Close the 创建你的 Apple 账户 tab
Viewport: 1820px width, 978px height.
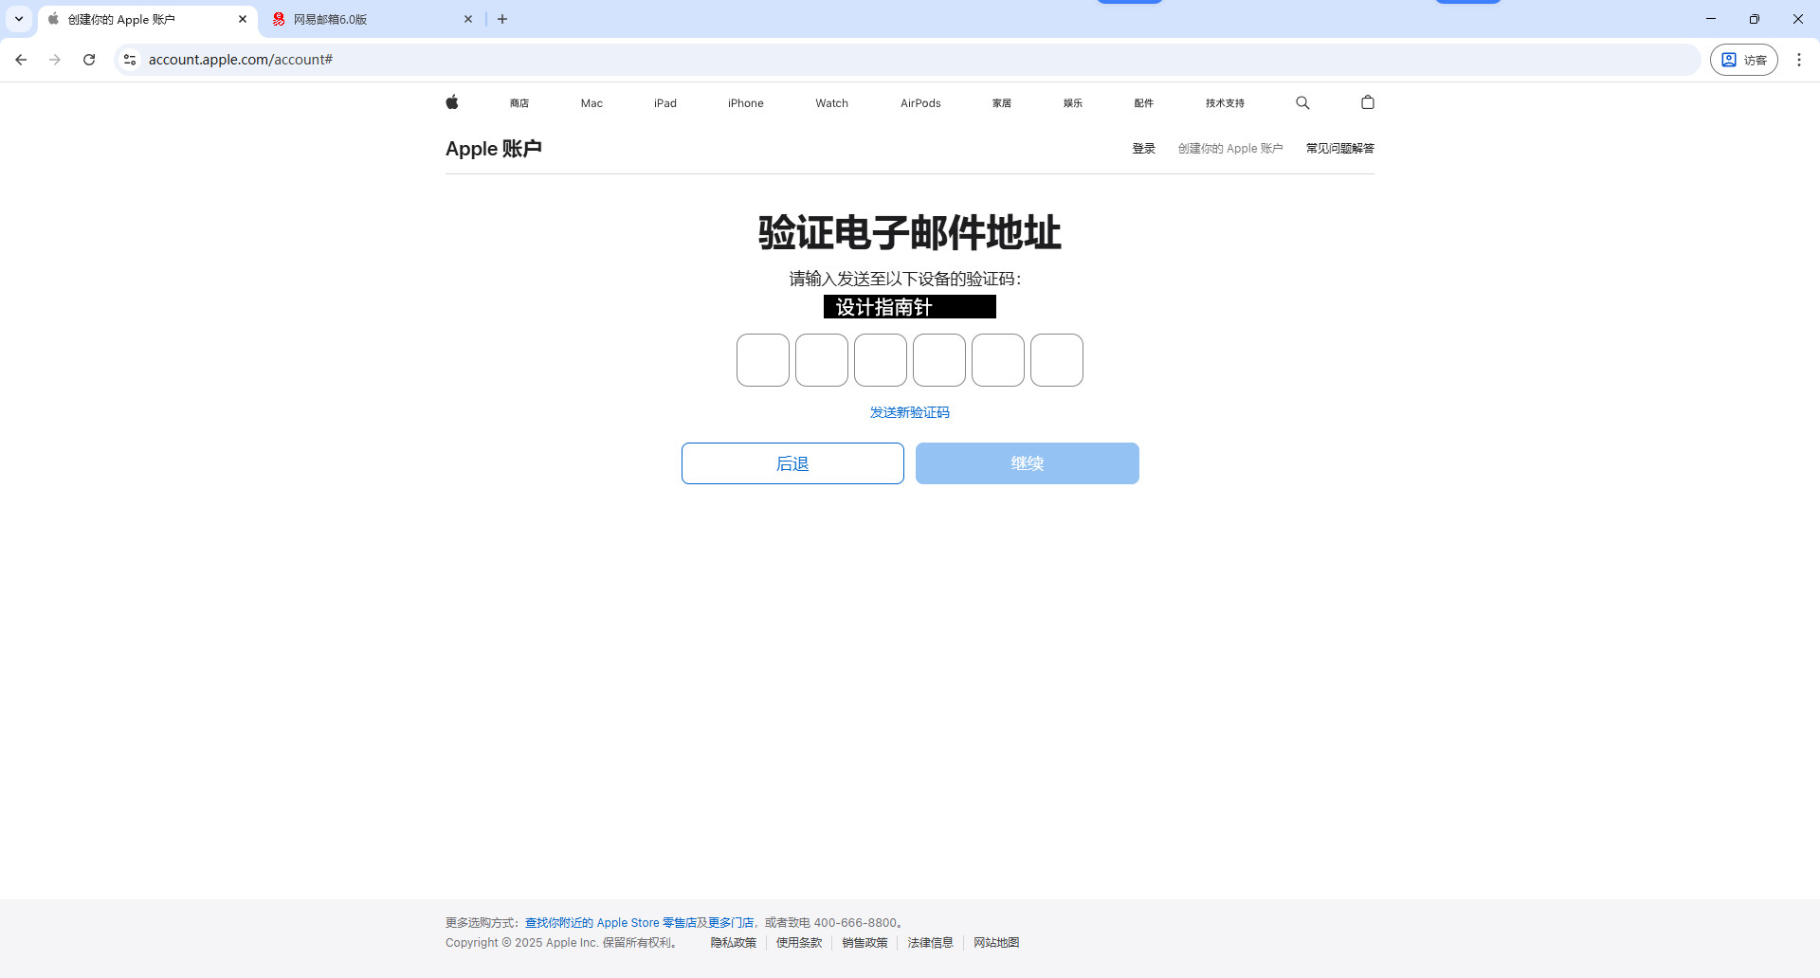(243, 19)
